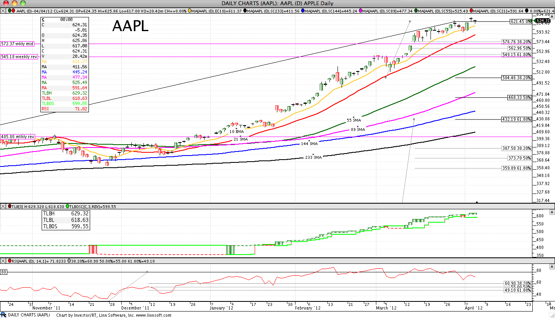The width and height of the screenshot is (555, 318).
Task: Click the trendline handle at RSI 80 line
Action: pos(147,272)
